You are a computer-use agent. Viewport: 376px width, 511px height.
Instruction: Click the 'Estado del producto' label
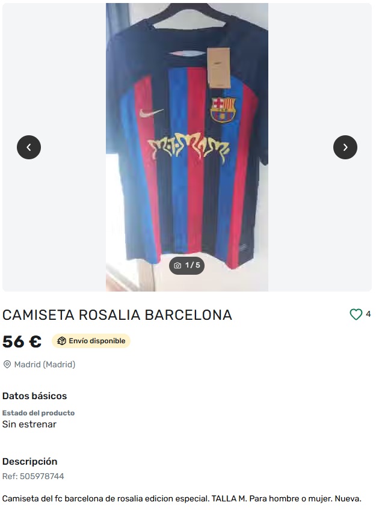(x=39, y=413)
